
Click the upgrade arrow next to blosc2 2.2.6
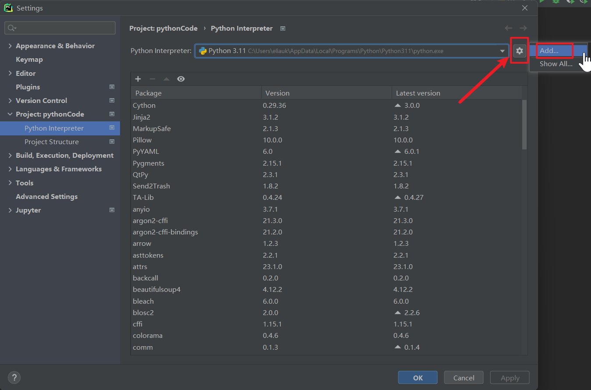[398, 313]
